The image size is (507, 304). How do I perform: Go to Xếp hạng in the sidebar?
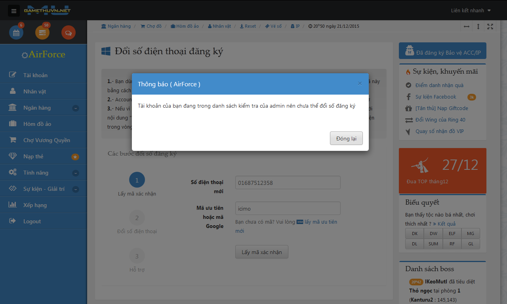click(x=35, y=205)
